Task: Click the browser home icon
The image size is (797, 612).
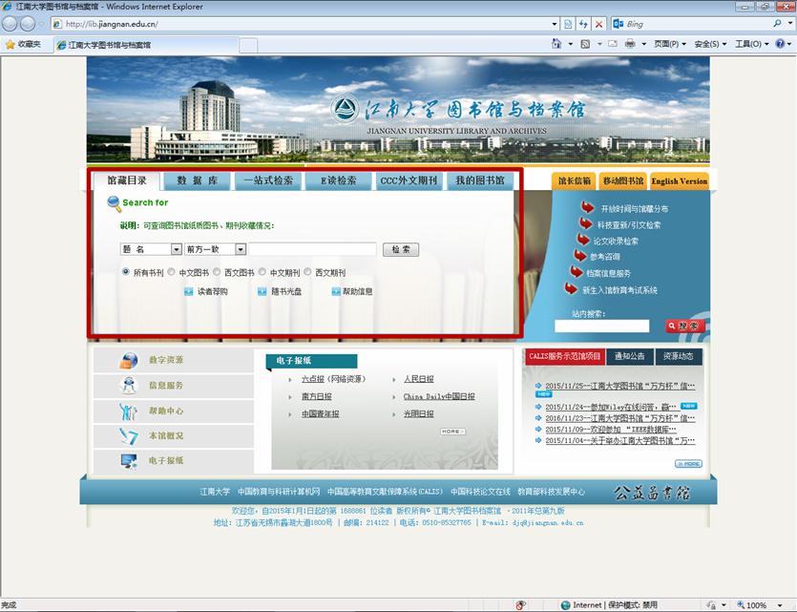Action: pyautogui.click(x=556, y=44)
